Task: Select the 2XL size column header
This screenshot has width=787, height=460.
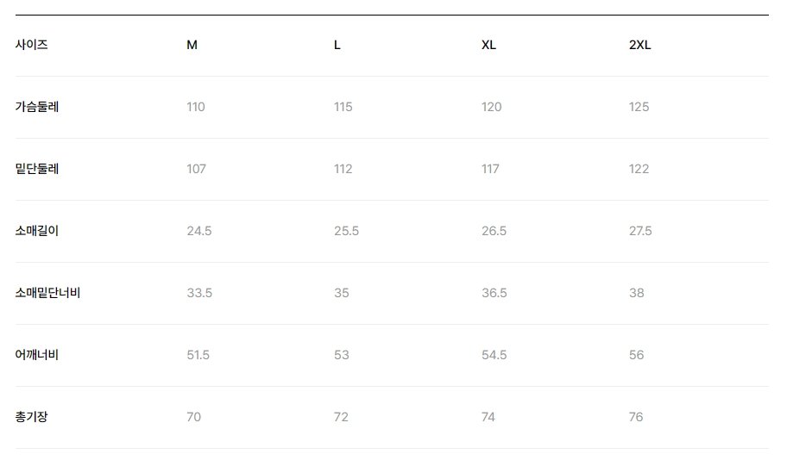Action: 640,45
